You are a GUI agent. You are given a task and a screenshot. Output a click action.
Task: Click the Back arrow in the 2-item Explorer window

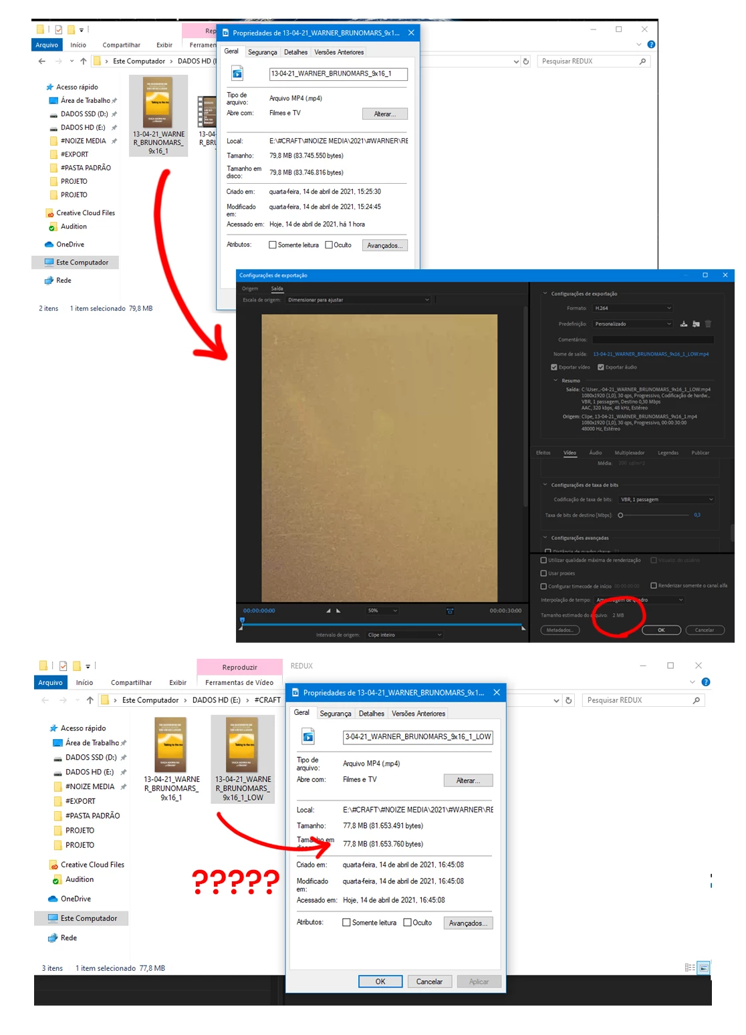pyautogui.click(x=42, y=61)
